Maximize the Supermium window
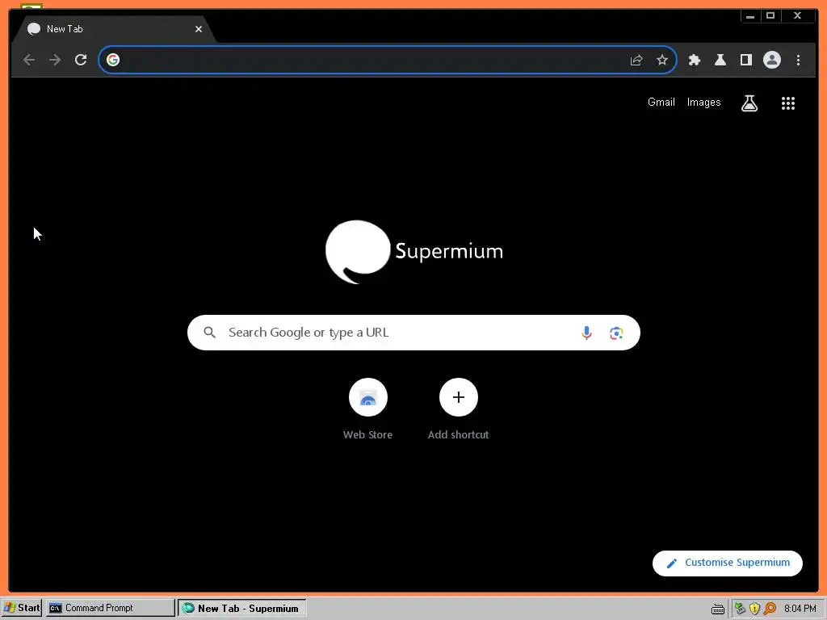The image size is (827, 620). [770, 16]
